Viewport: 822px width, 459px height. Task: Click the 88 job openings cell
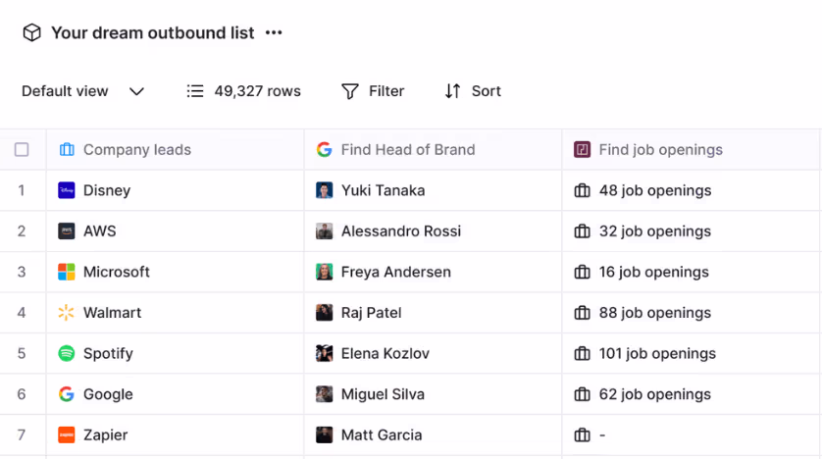click(691, 313)
